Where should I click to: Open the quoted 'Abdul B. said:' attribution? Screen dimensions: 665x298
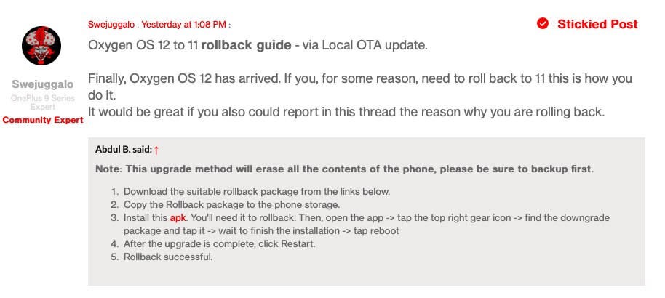pos(123,150)
